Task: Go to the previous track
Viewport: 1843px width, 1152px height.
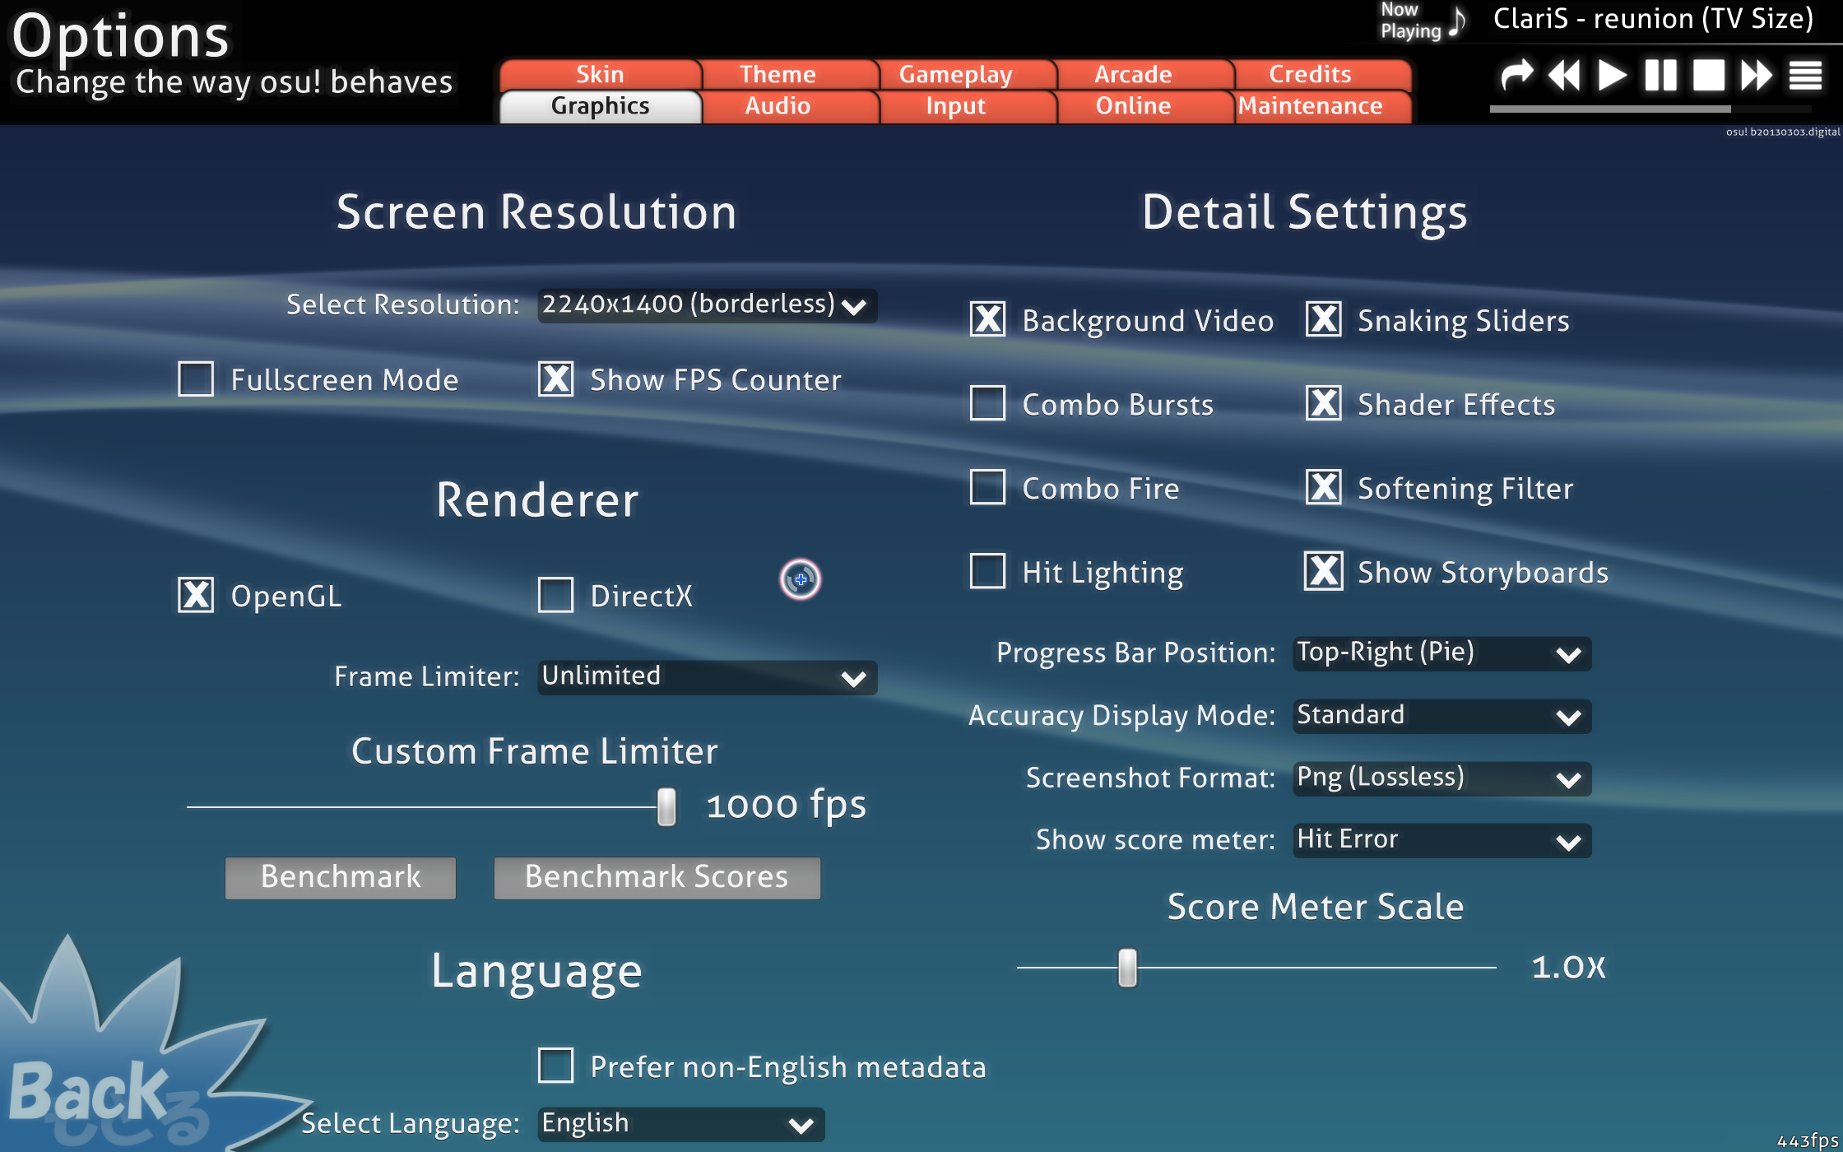Action: coord(1564,76)
